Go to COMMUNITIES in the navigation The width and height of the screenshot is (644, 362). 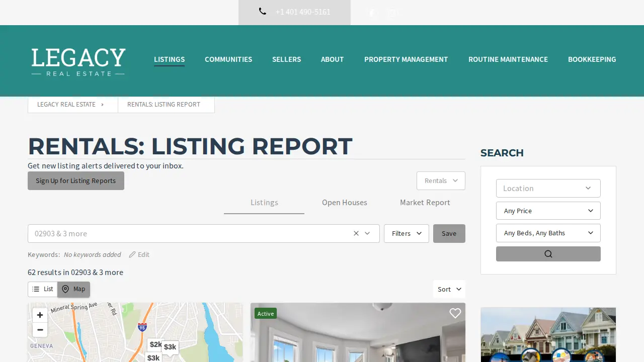228,59
